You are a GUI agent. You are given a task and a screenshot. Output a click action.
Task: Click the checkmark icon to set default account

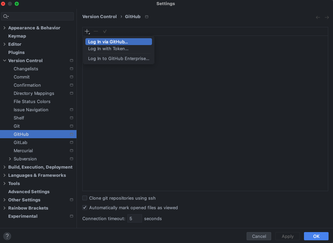pos(105,31)
